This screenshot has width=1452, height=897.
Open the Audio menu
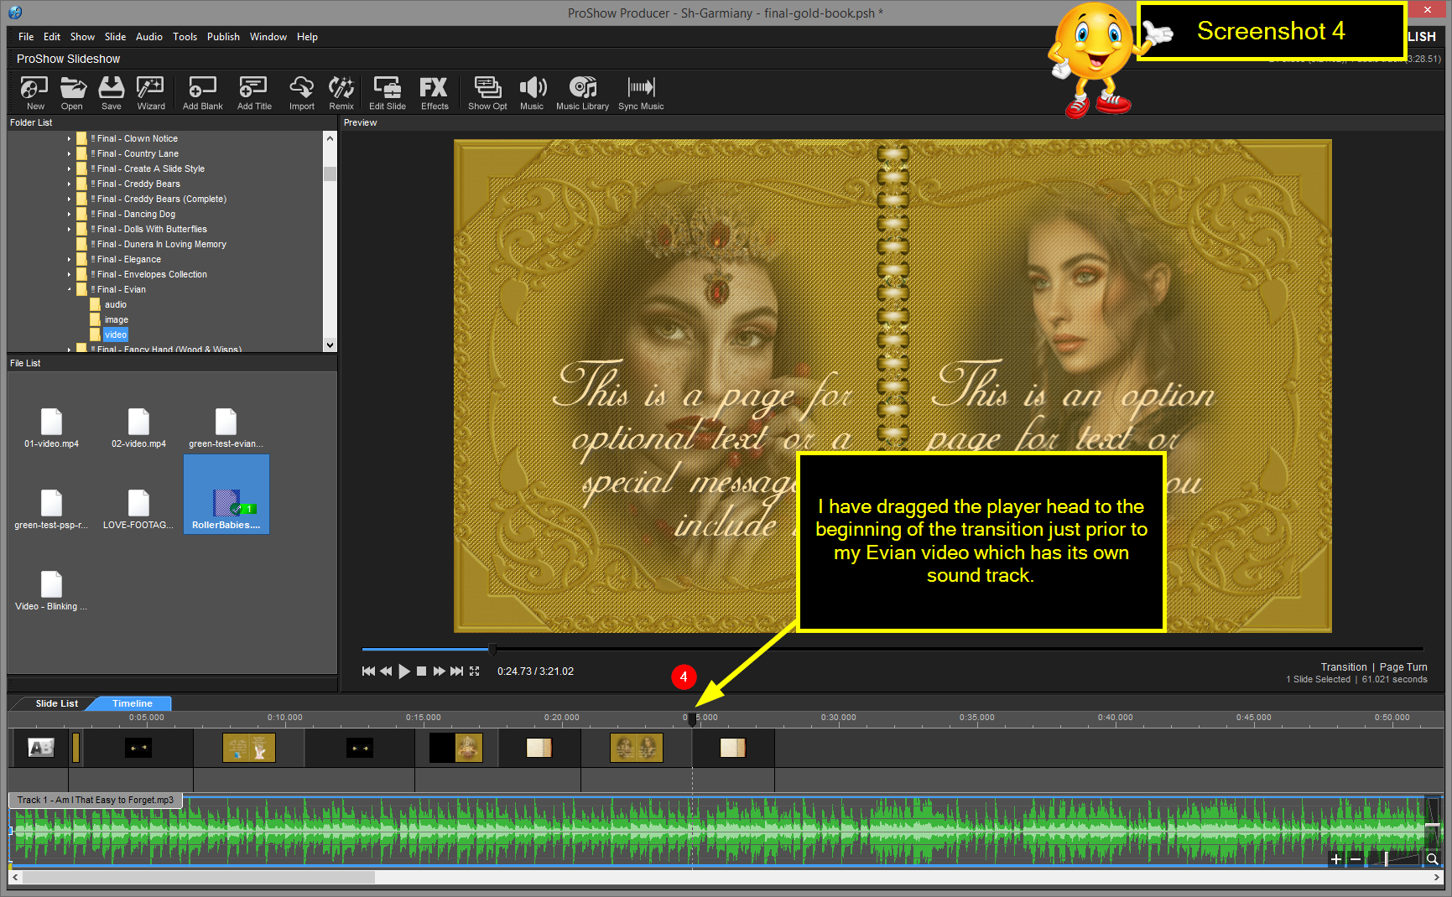[x=149, y=37]
